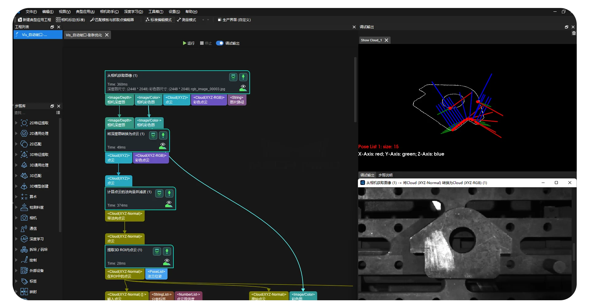Viewport: 589px width, 307px height.
Task: Click the 3D匹配 category icon
Action: coord(24,176)
